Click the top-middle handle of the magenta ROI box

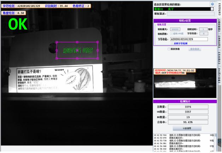click(77, 42)
